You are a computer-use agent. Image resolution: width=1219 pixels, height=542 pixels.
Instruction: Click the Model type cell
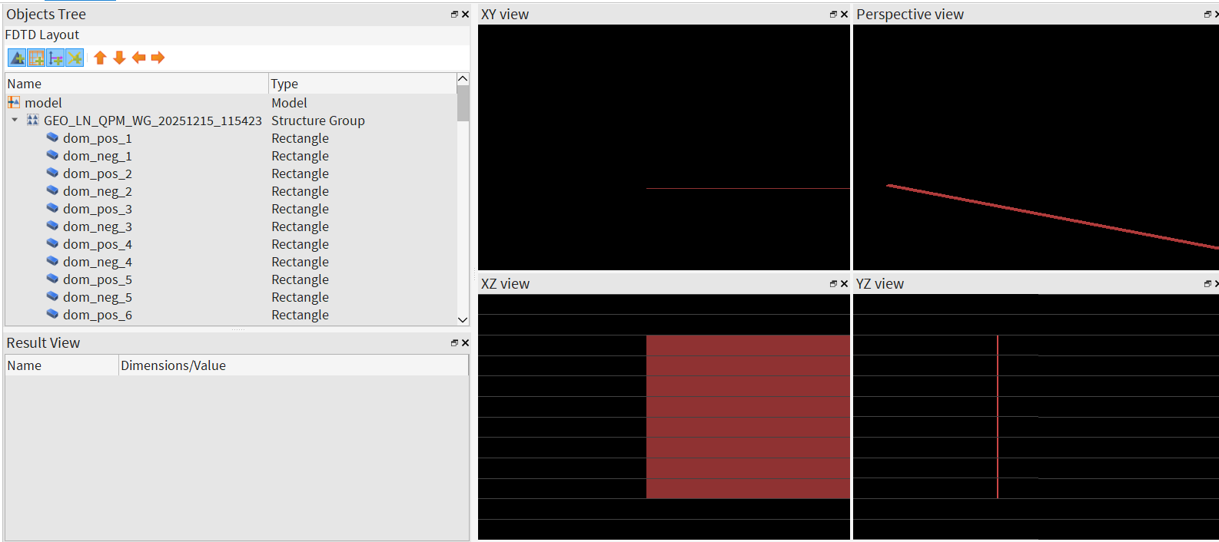(x=289, y=103)
